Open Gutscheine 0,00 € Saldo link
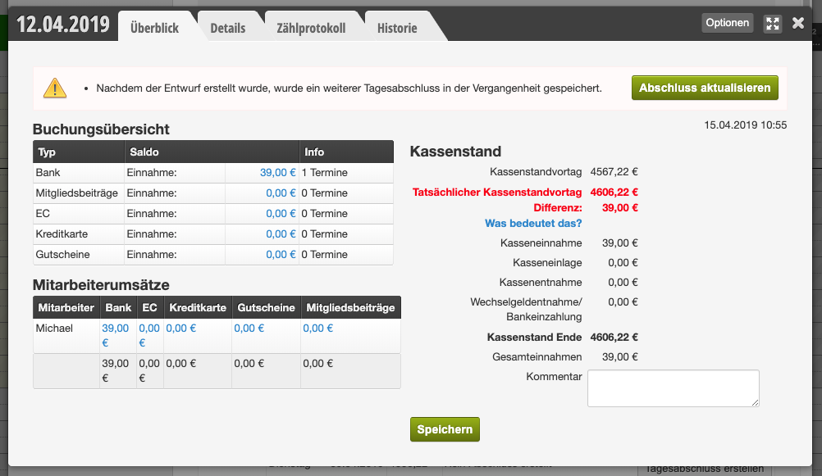This screenshot has width=822, height=476. [281, 254]
